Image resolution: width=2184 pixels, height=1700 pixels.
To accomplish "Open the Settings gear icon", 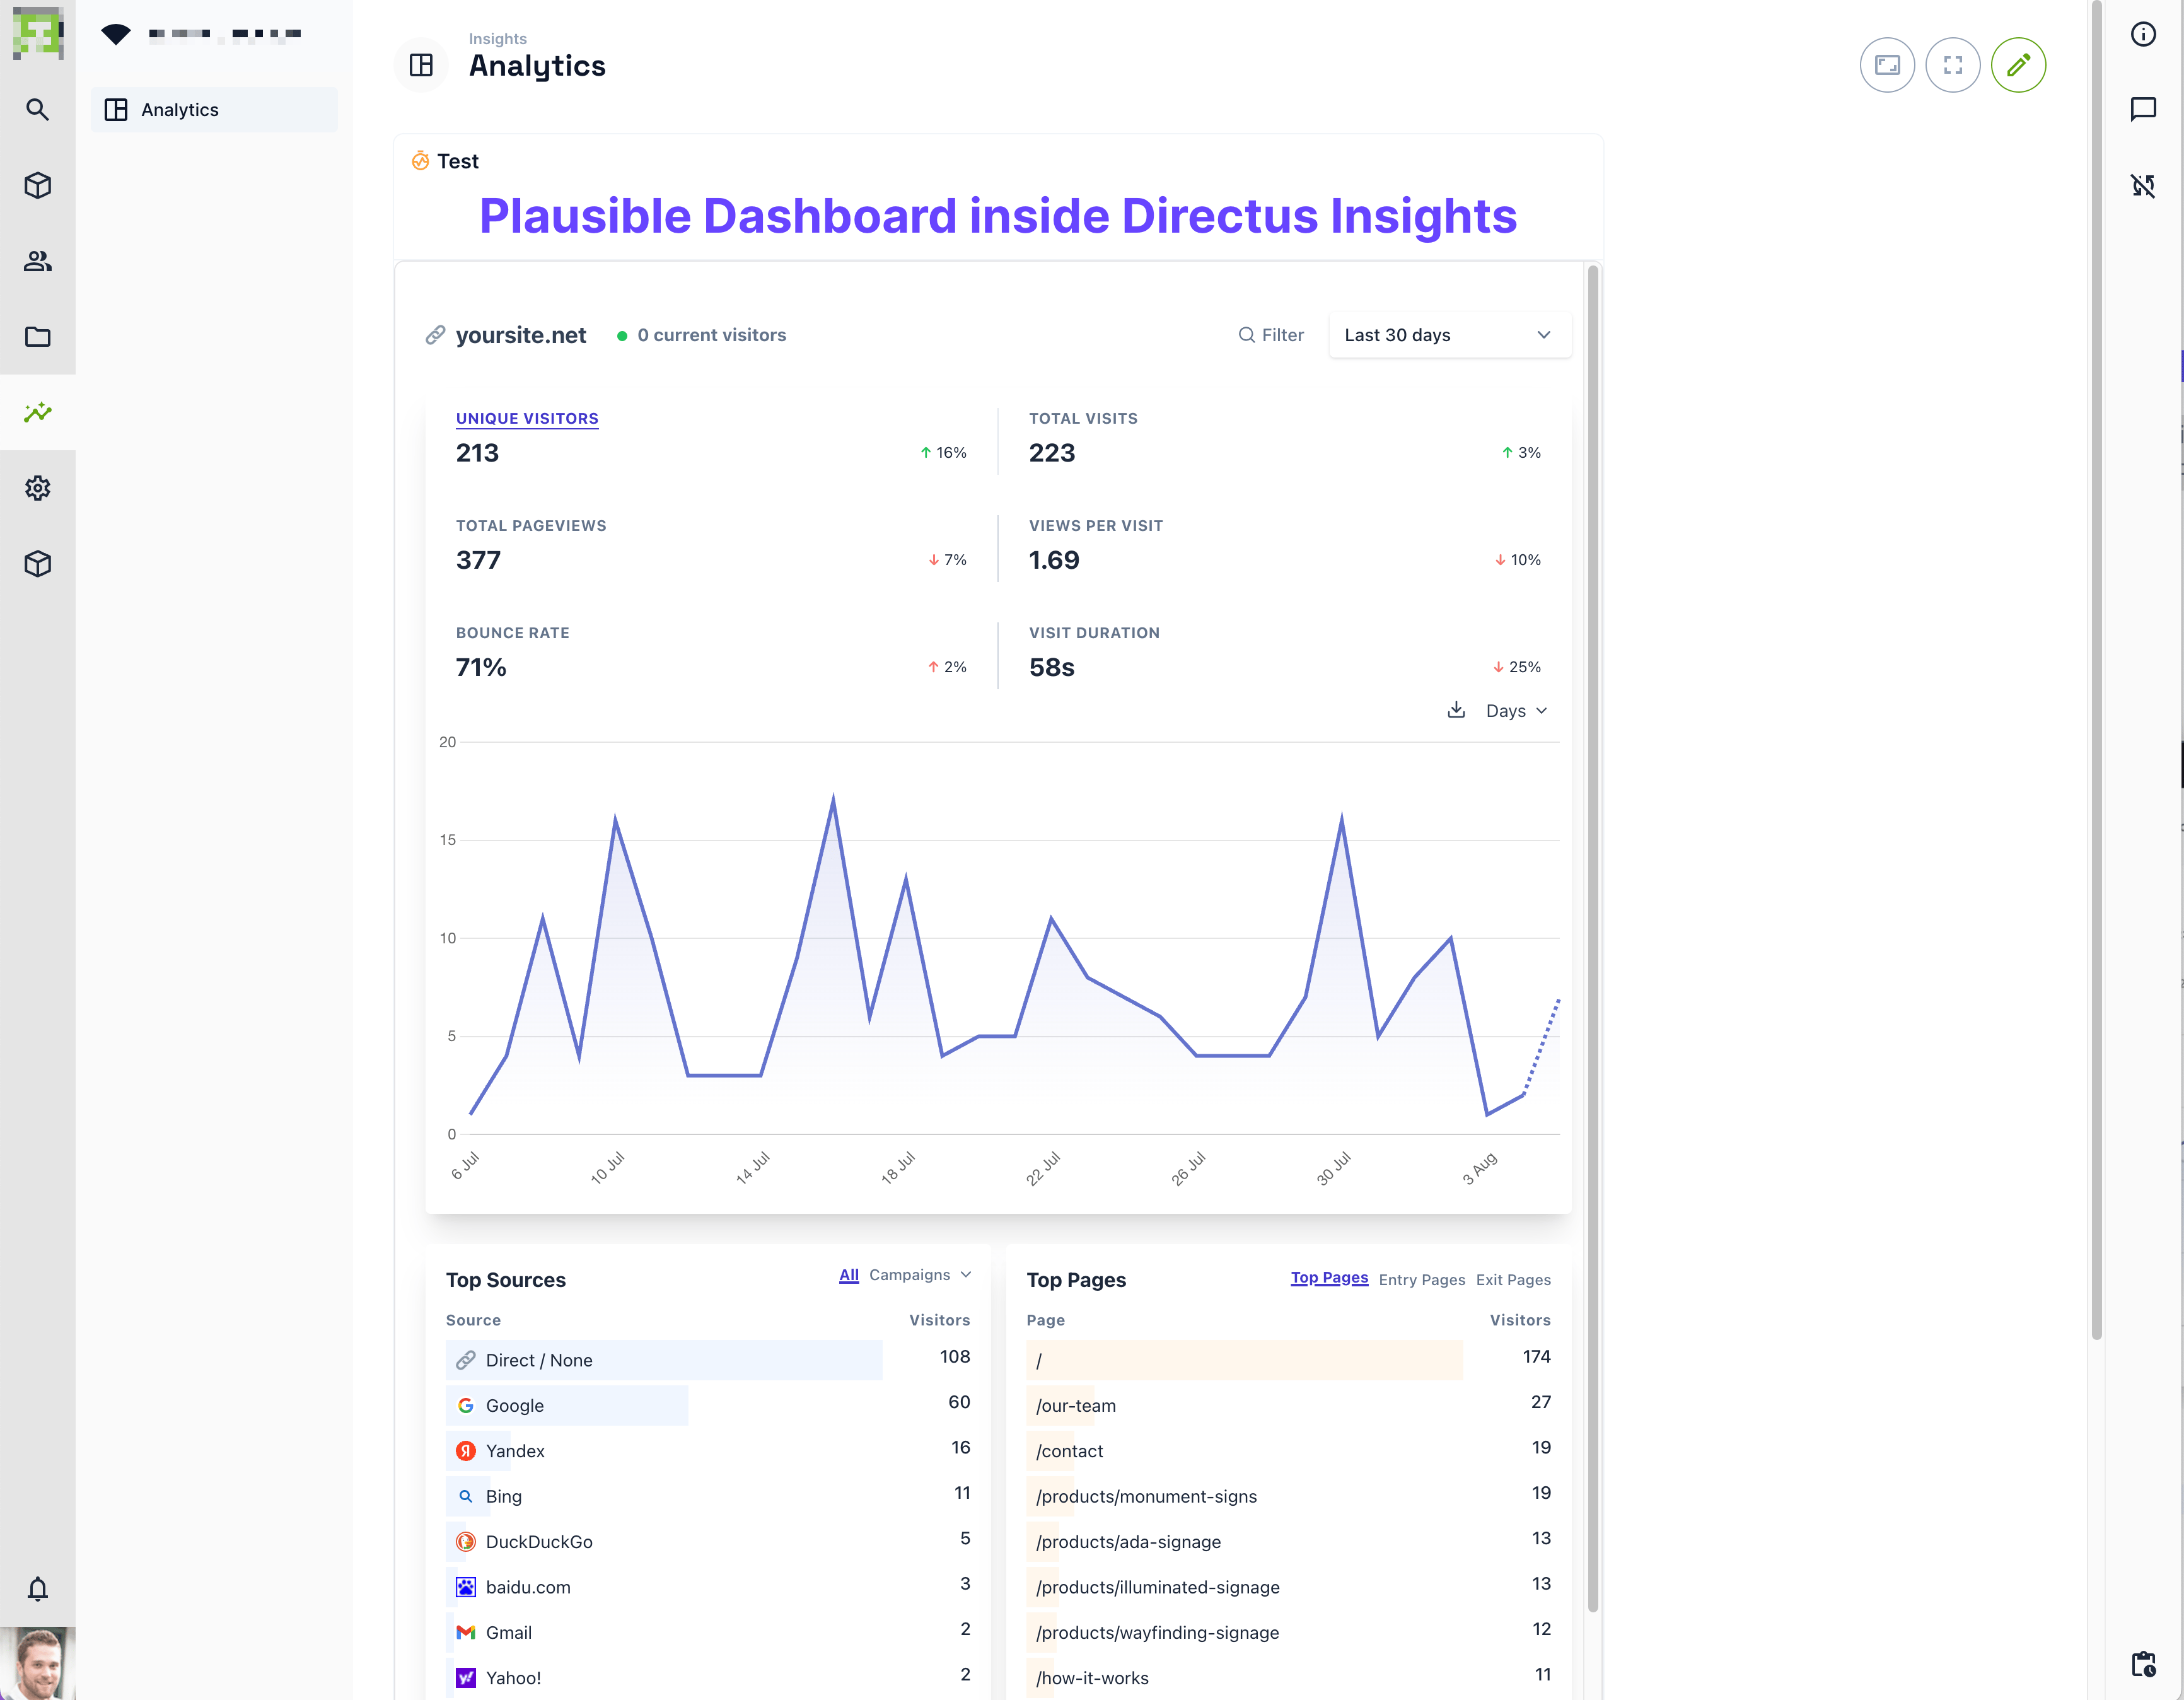I will coord(37,488).
